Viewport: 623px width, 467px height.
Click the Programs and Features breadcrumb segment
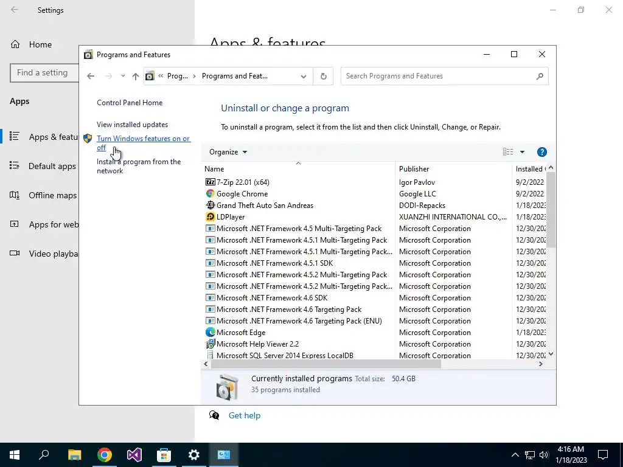(x=234, y=76)
